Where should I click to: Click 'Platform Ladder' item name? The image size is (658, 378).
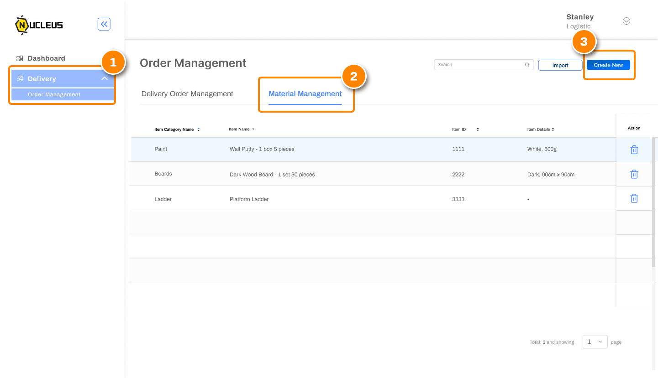pos(249,199)
